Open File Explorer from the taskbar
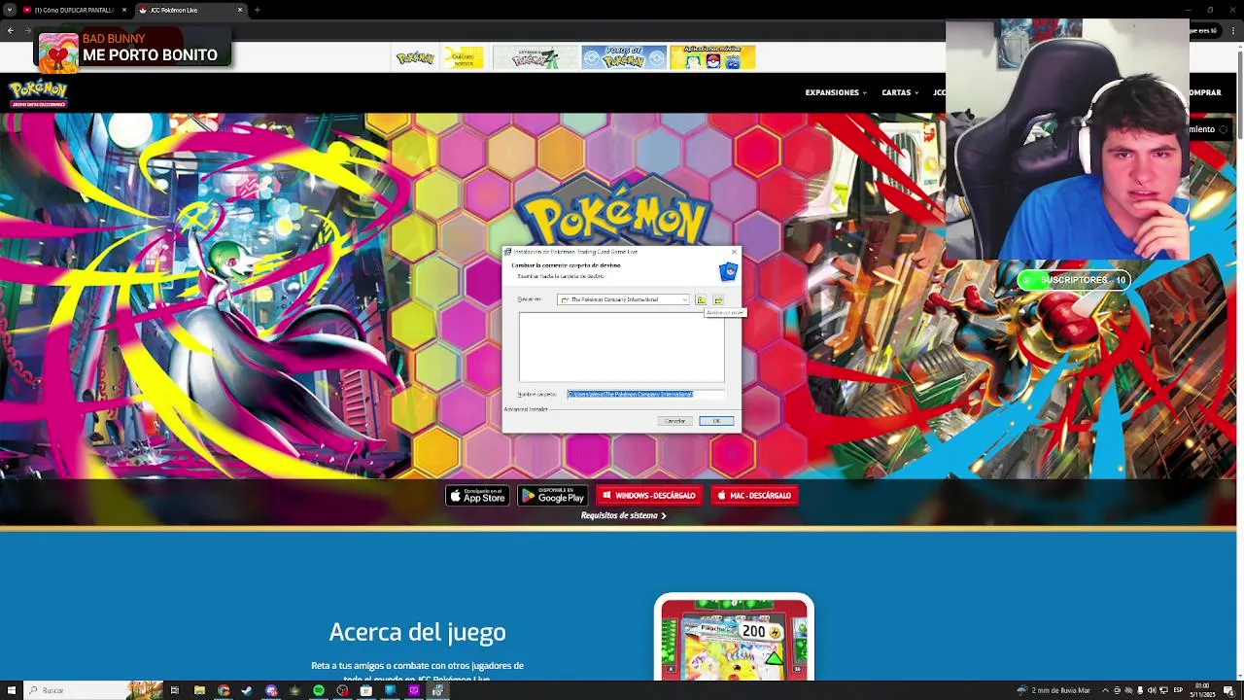The height and width of the screenshot is (700, 1244). (x=199, y=690)
